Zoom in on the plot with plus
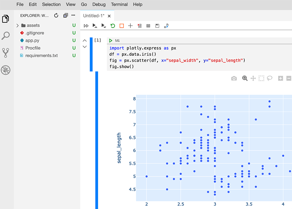292x209 pixels. pos(281,78)
